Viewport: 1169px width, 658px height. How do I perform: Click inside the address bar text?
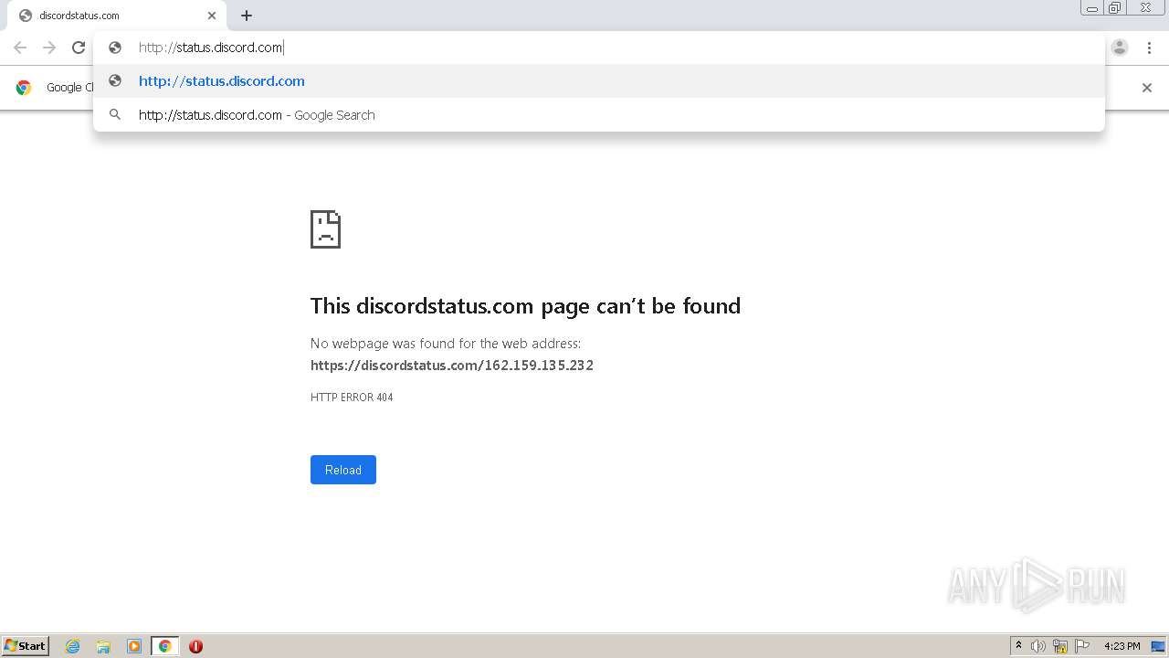(x=211, y=48)
